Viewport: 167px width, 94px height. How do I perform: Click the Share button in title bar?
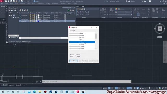[x=36, y=1]
